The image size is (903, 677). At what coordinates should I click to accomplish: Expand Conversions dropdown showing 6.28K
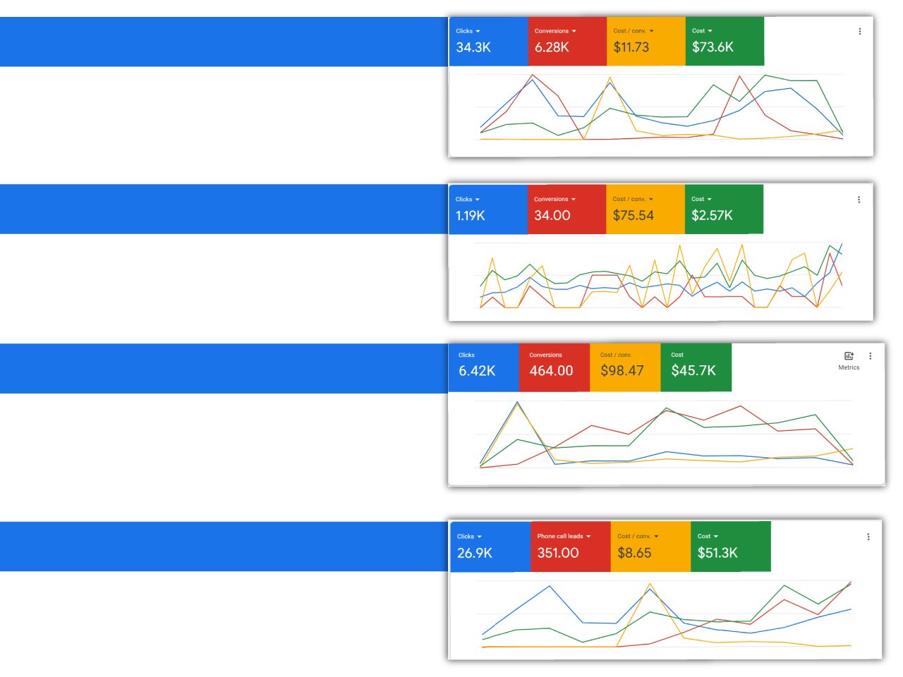[x=555, y=31]
